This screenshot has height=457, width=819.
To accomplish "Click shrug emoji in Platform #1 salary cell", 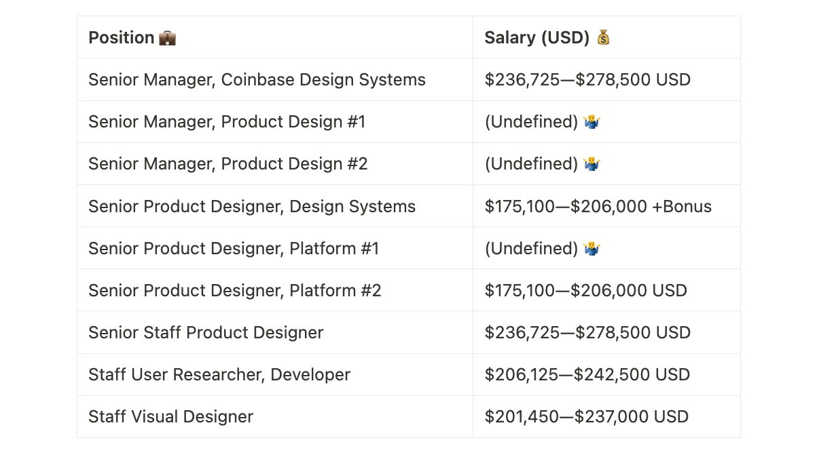I will tap(592, 248).
